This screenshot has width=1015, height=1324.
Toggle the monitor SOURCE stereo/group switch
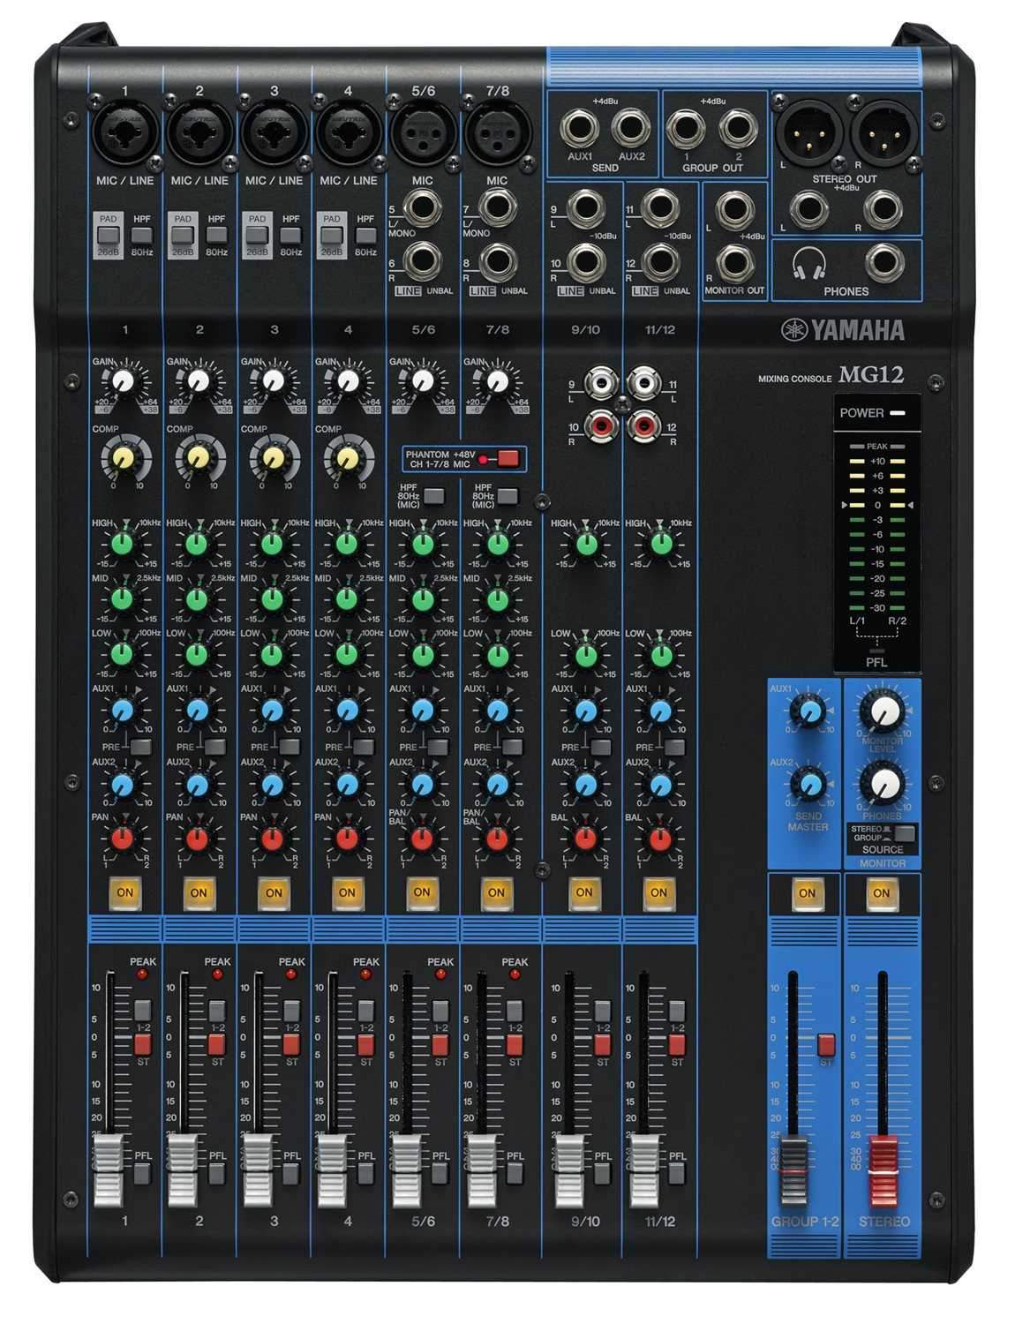[x=904, y=833]
